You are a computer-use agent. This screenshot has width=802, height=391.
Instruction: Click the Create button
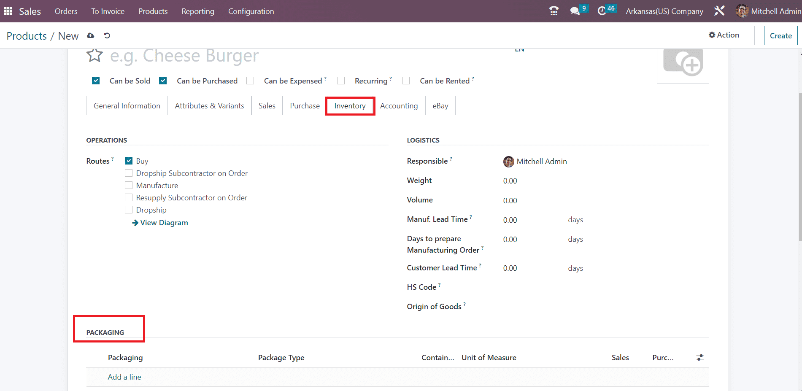click(x=780, y=36)
